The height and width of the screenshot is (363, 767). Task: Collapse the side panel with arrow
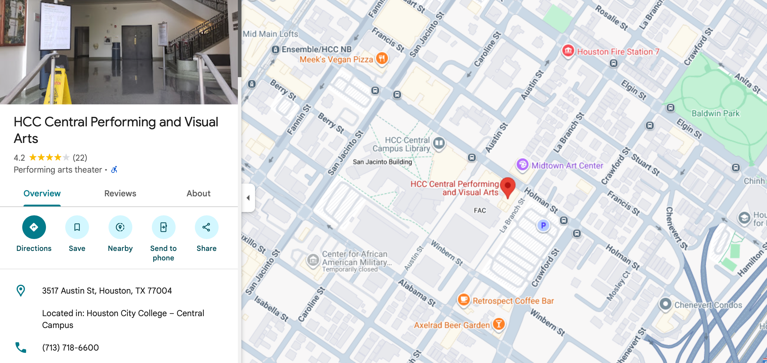(x=248, y=198)
